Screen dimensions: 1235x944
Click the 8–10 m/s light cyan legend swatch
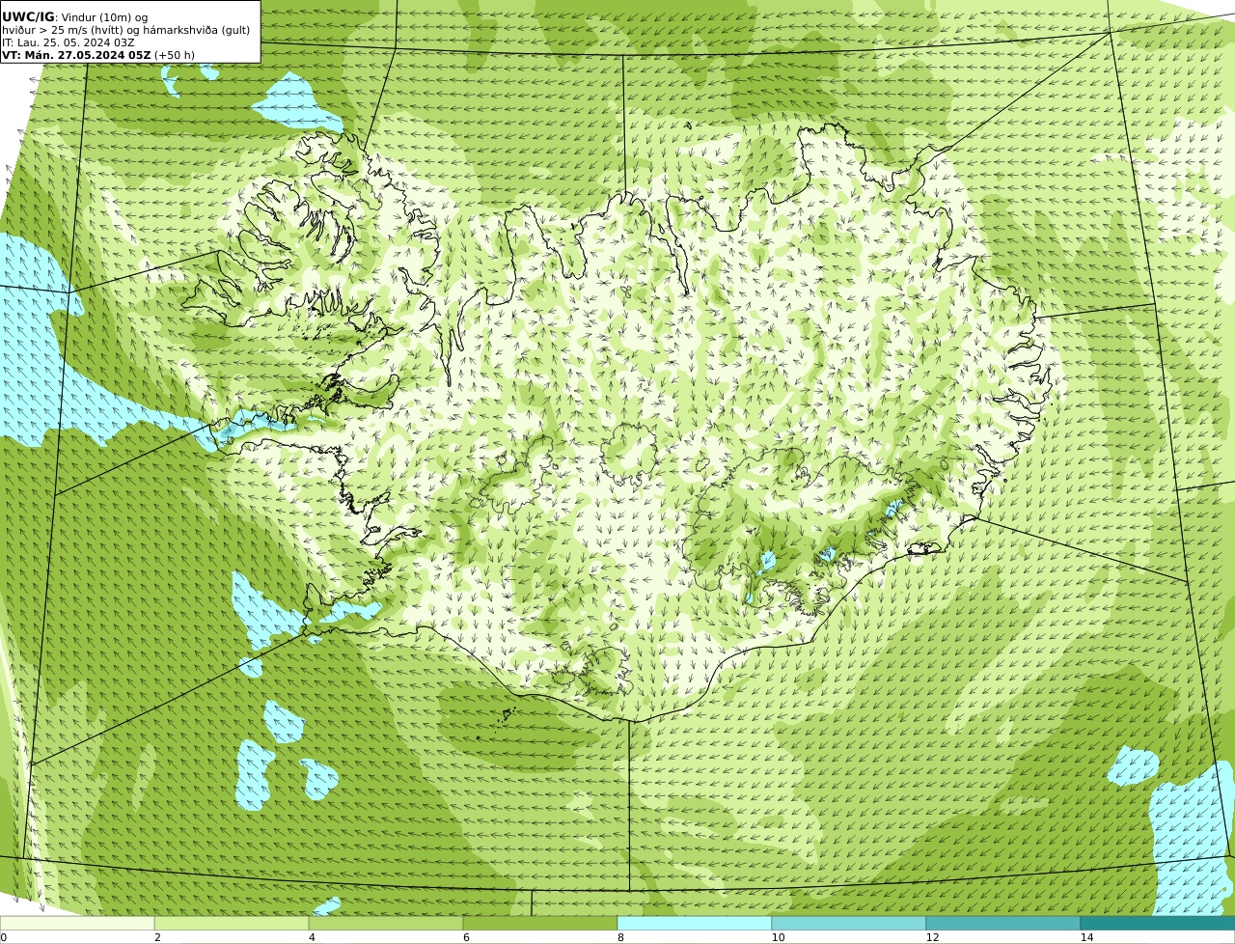click(x=695, y=923)
